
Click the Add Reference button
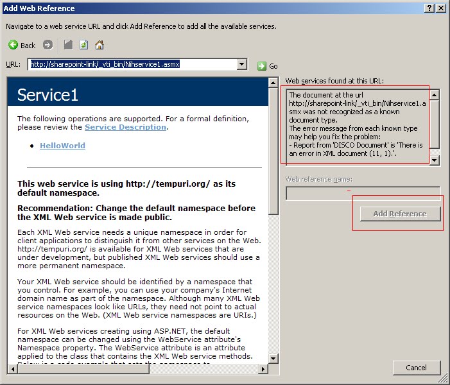point(400,214)
